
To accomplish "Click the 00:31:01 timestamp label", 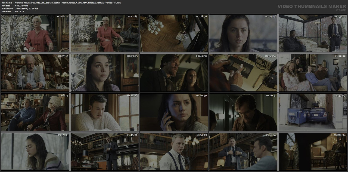I will pos(340,17).
